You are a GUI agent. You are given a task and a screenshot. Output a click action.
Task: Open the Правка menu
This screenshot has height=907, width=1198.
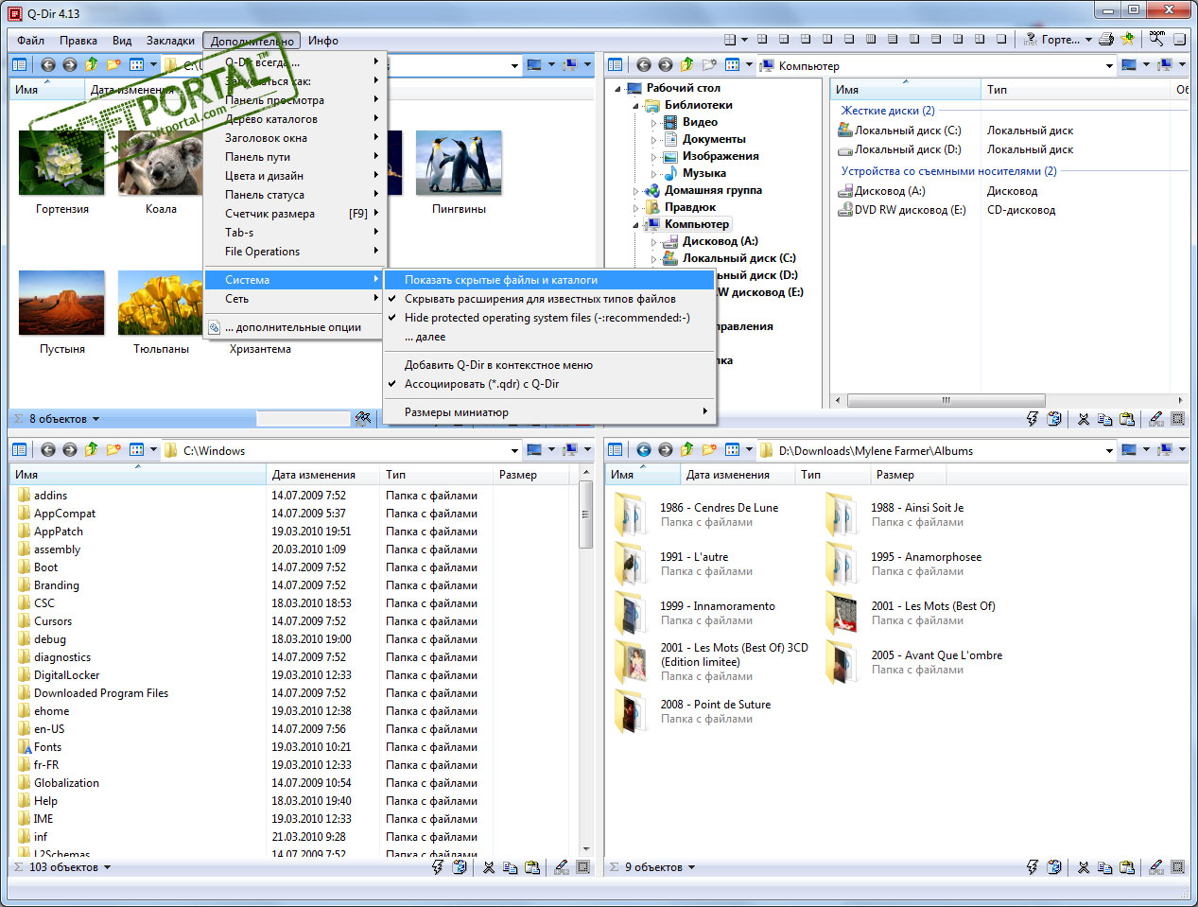[x=78, y=41]
